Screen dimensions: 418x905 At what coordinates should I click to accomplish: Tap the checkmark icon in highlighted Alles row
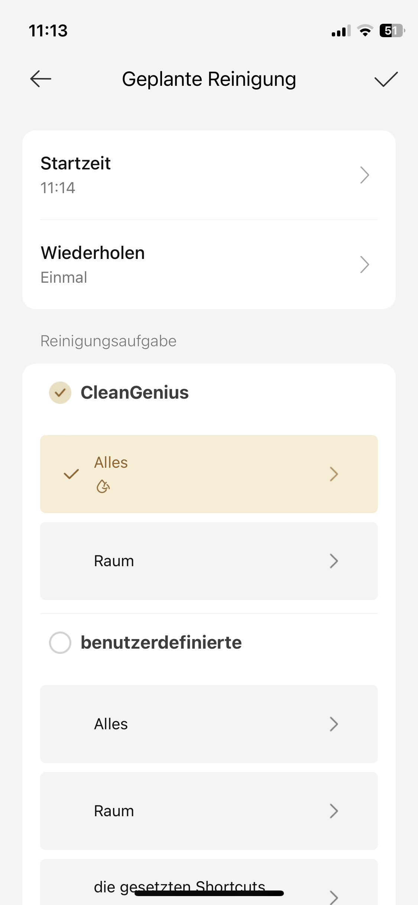click(71, 474)
